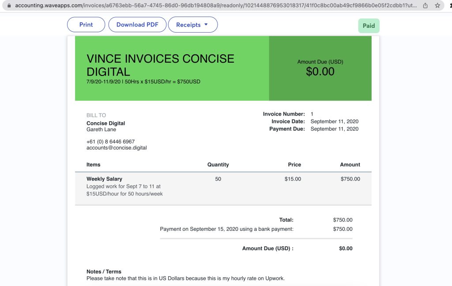Click the Paid status badge
Image resolution: width=452 pixels, height=286 pixels.
[x=369, y=26]
